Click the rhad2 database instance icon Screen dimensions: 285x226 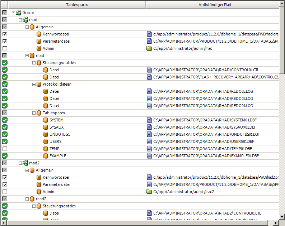coord(25,163)
